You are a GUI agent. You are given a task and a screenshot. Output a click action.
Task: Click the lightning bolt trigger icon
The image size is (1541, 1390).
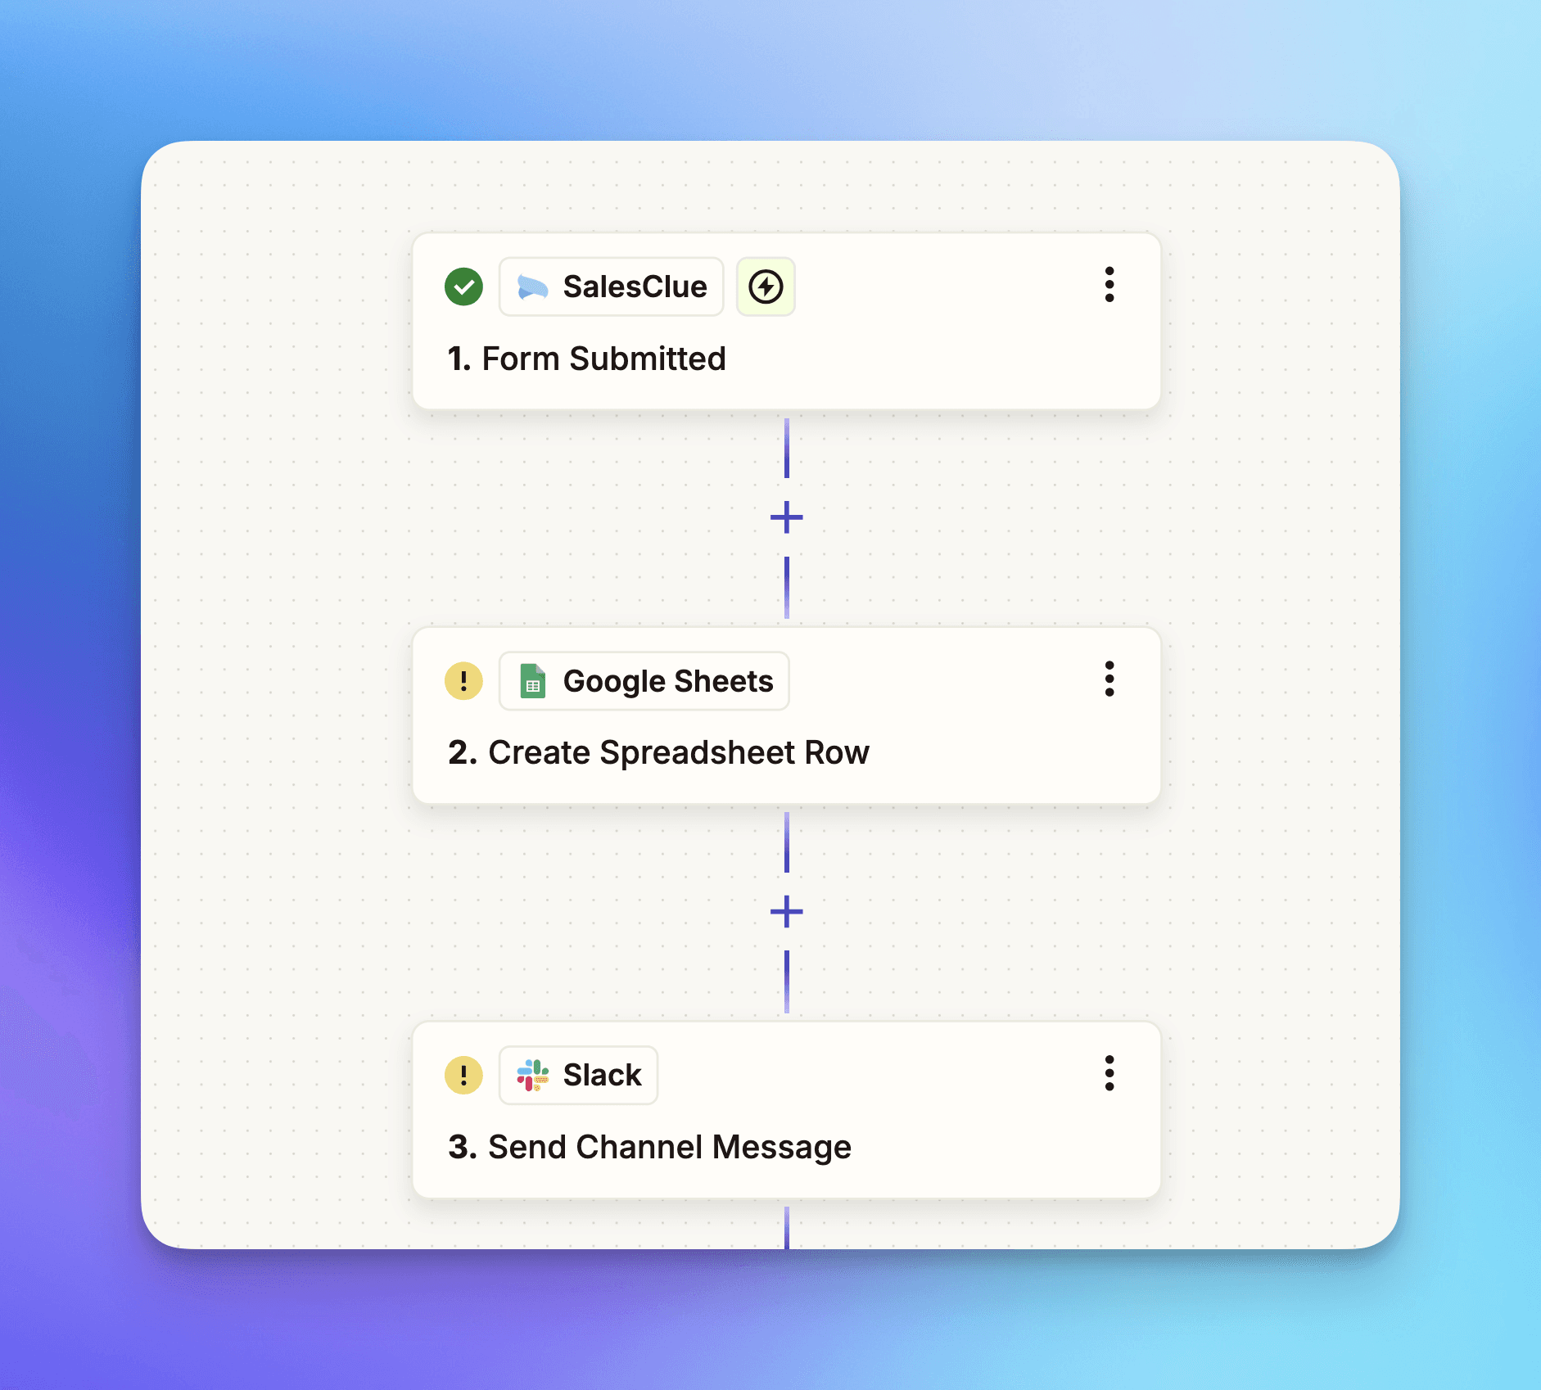[x=766, y=287]
